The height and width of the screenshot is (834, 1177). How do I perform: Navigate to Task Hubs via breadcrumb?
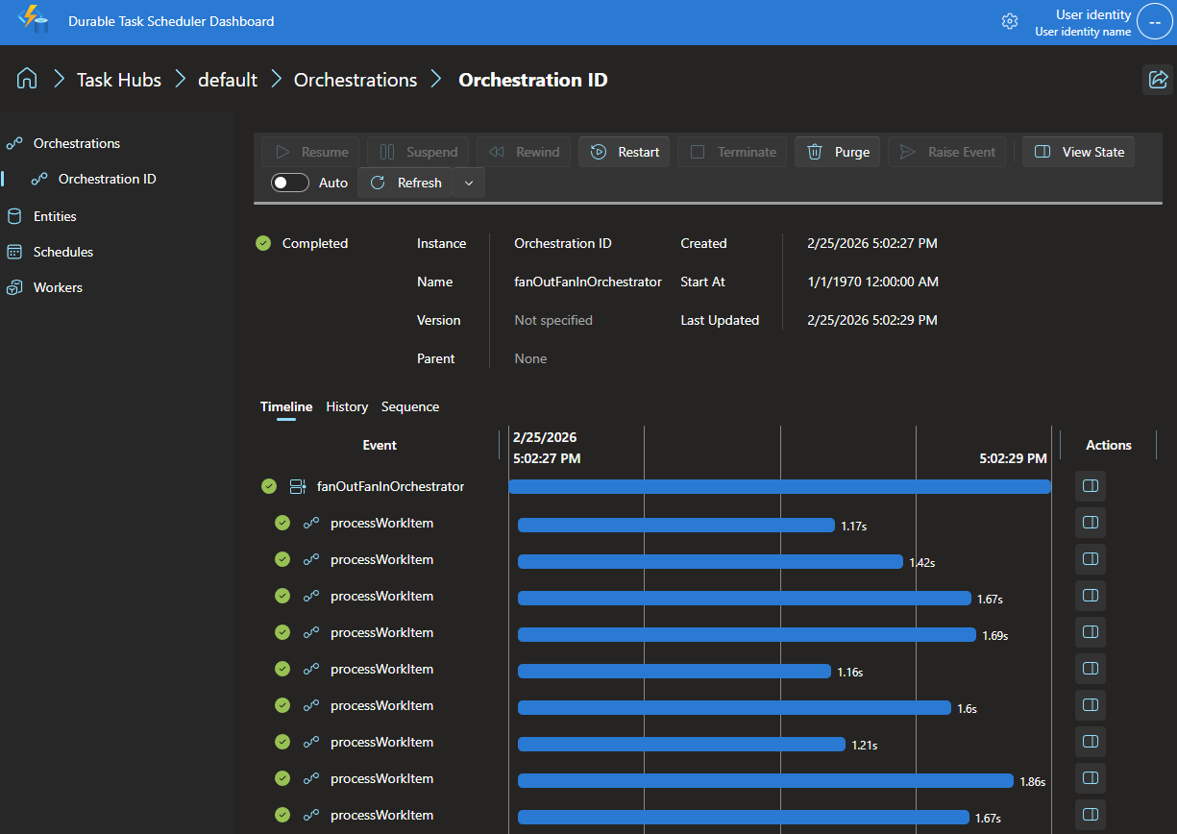pos(118,79)
